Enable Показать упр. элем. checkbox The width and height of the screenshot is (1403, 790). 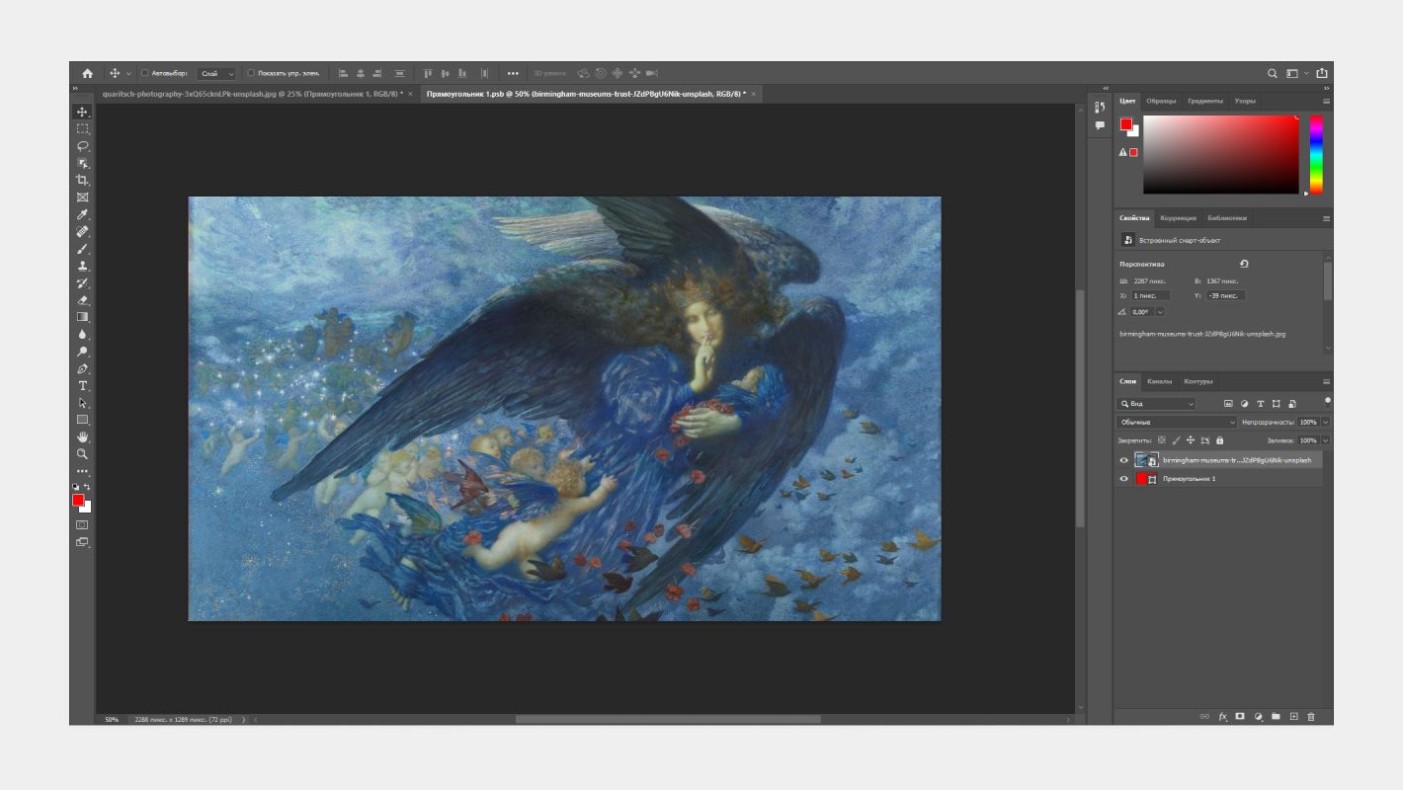click(251, 73)
